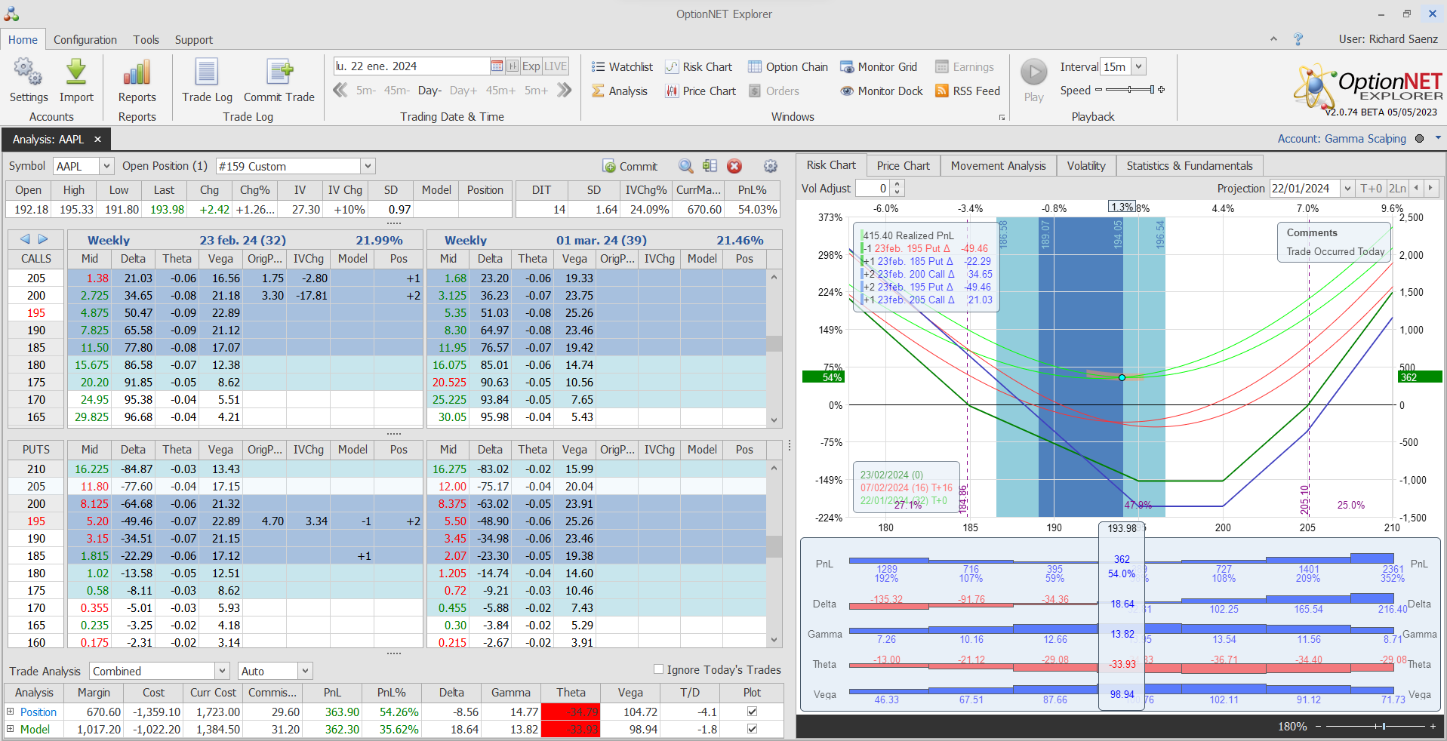Toggle the T+0 projection button

pos(1371,189)
